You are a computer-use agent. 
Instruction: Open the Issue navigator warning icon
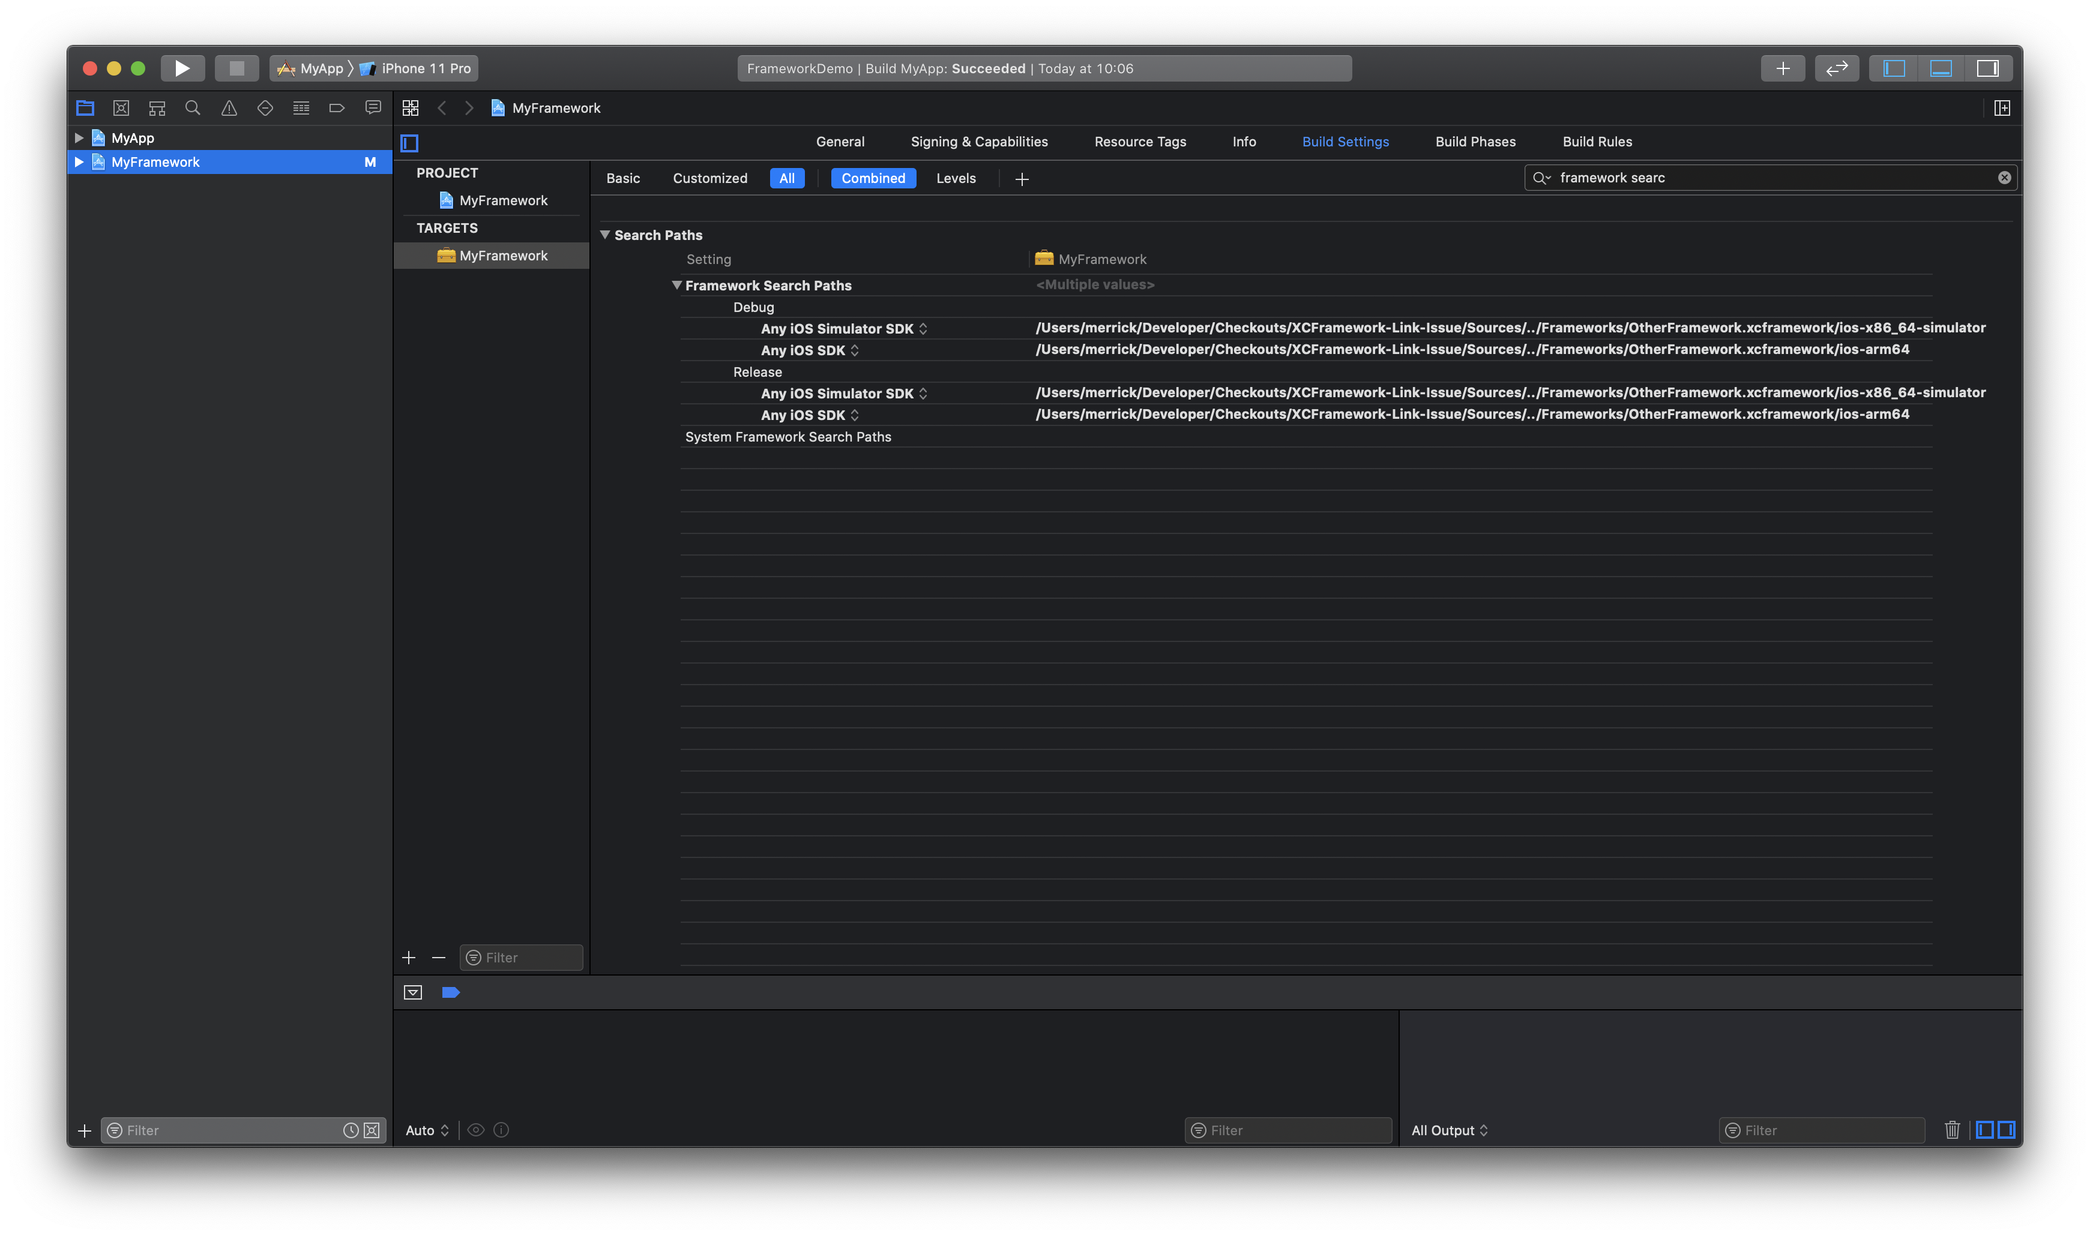(229, 108)
